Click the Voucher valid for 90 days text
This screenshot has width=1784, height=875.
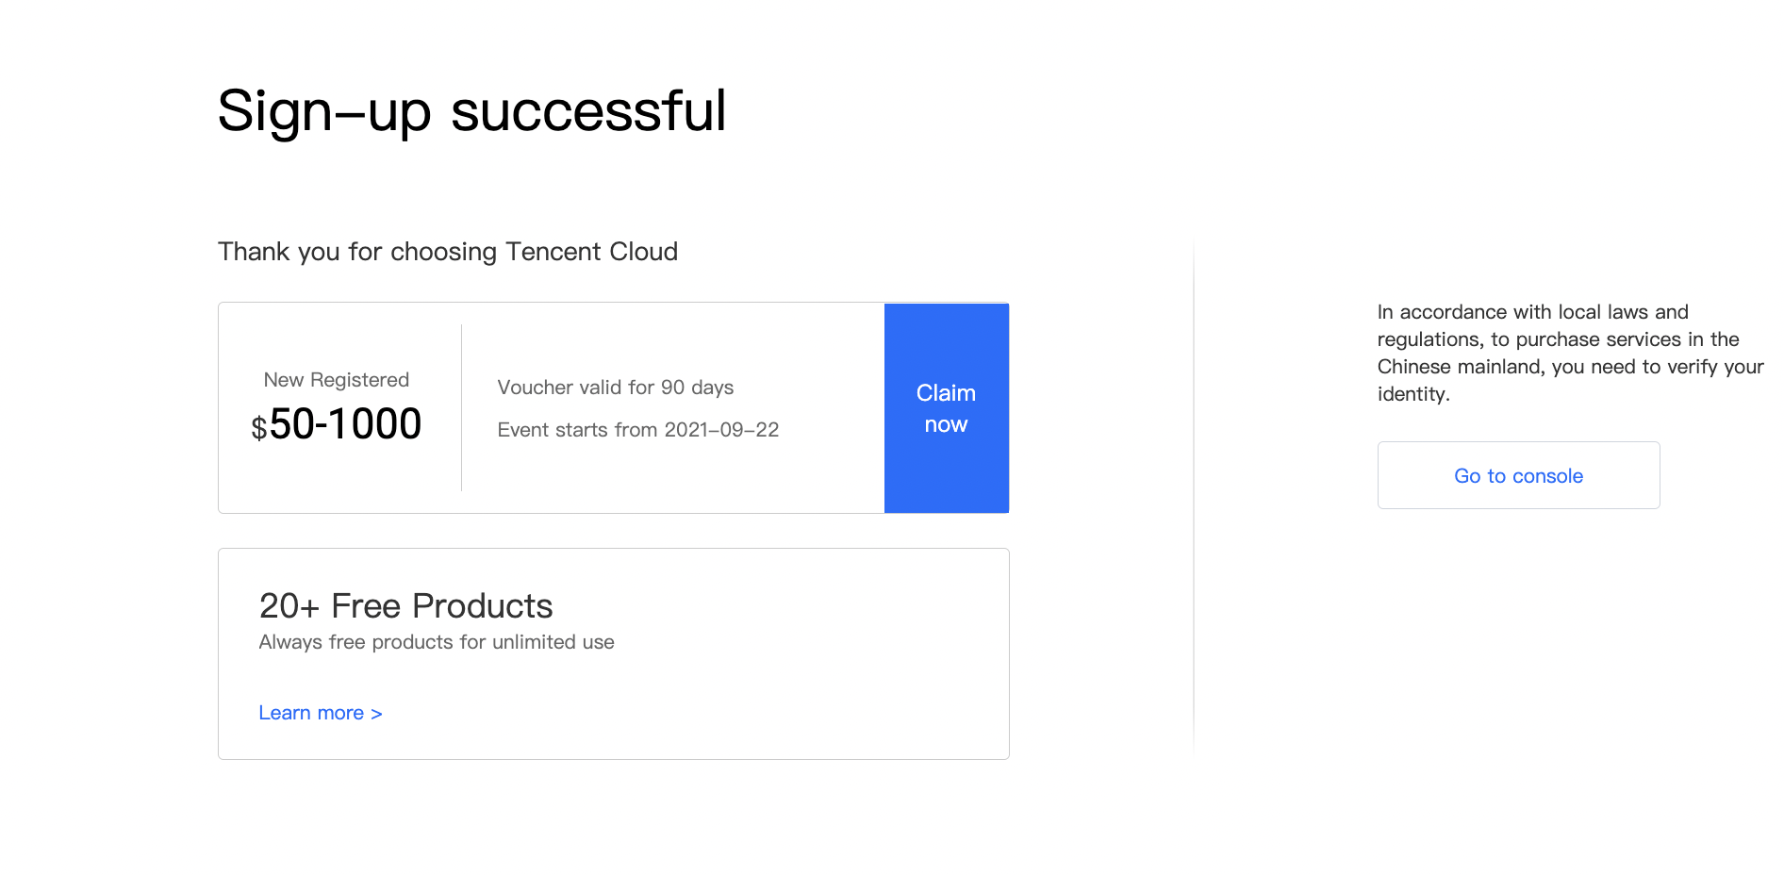pyautogui.click(x=616, y=388)
